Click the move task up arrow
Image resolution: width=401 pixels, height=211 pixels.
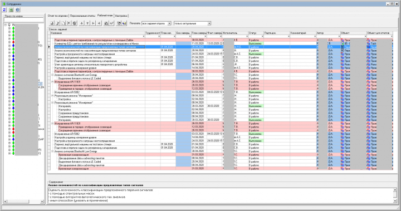tap(87, 23)
